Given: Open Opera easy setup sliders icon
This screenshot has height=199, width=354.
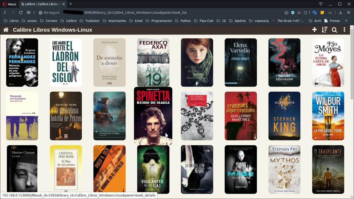Looking at the screenshot, I should click(x=348, y=12).
